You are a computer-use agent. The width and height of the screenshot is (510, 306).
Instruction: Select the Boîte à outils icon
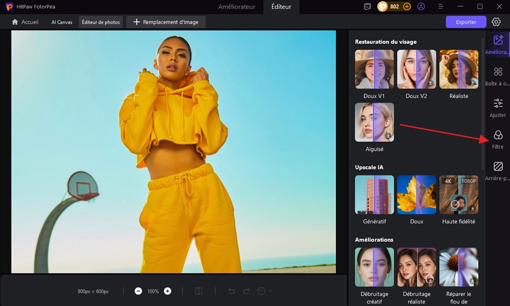(x=498, y=74)
